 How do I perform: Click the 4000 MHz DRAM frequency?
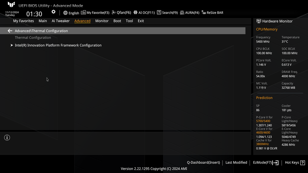pos(288,76)
